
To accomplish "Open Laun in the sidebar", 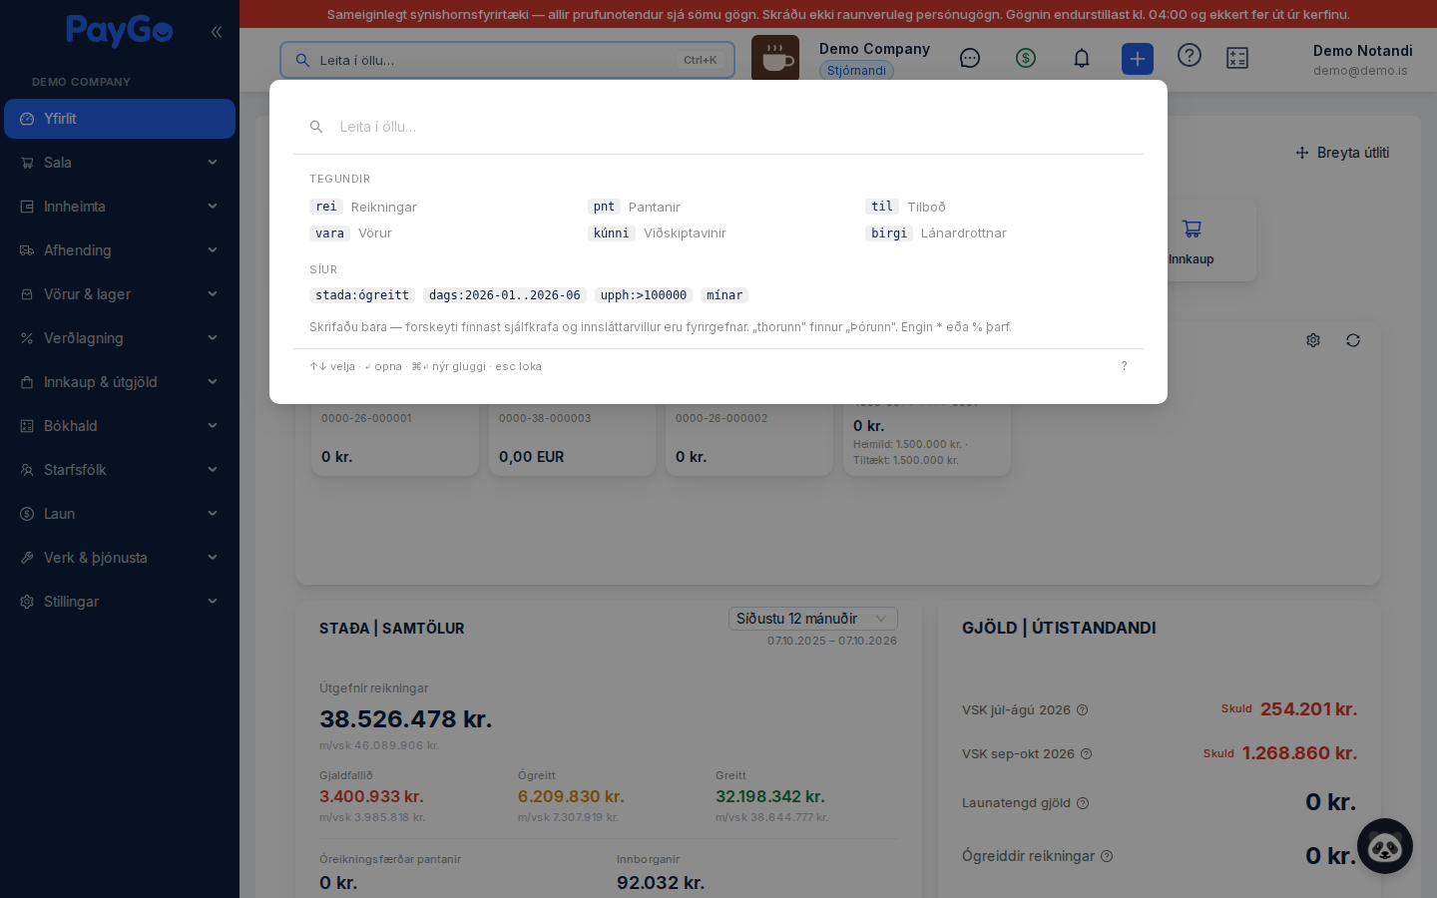I will click(x=120, y=514).
